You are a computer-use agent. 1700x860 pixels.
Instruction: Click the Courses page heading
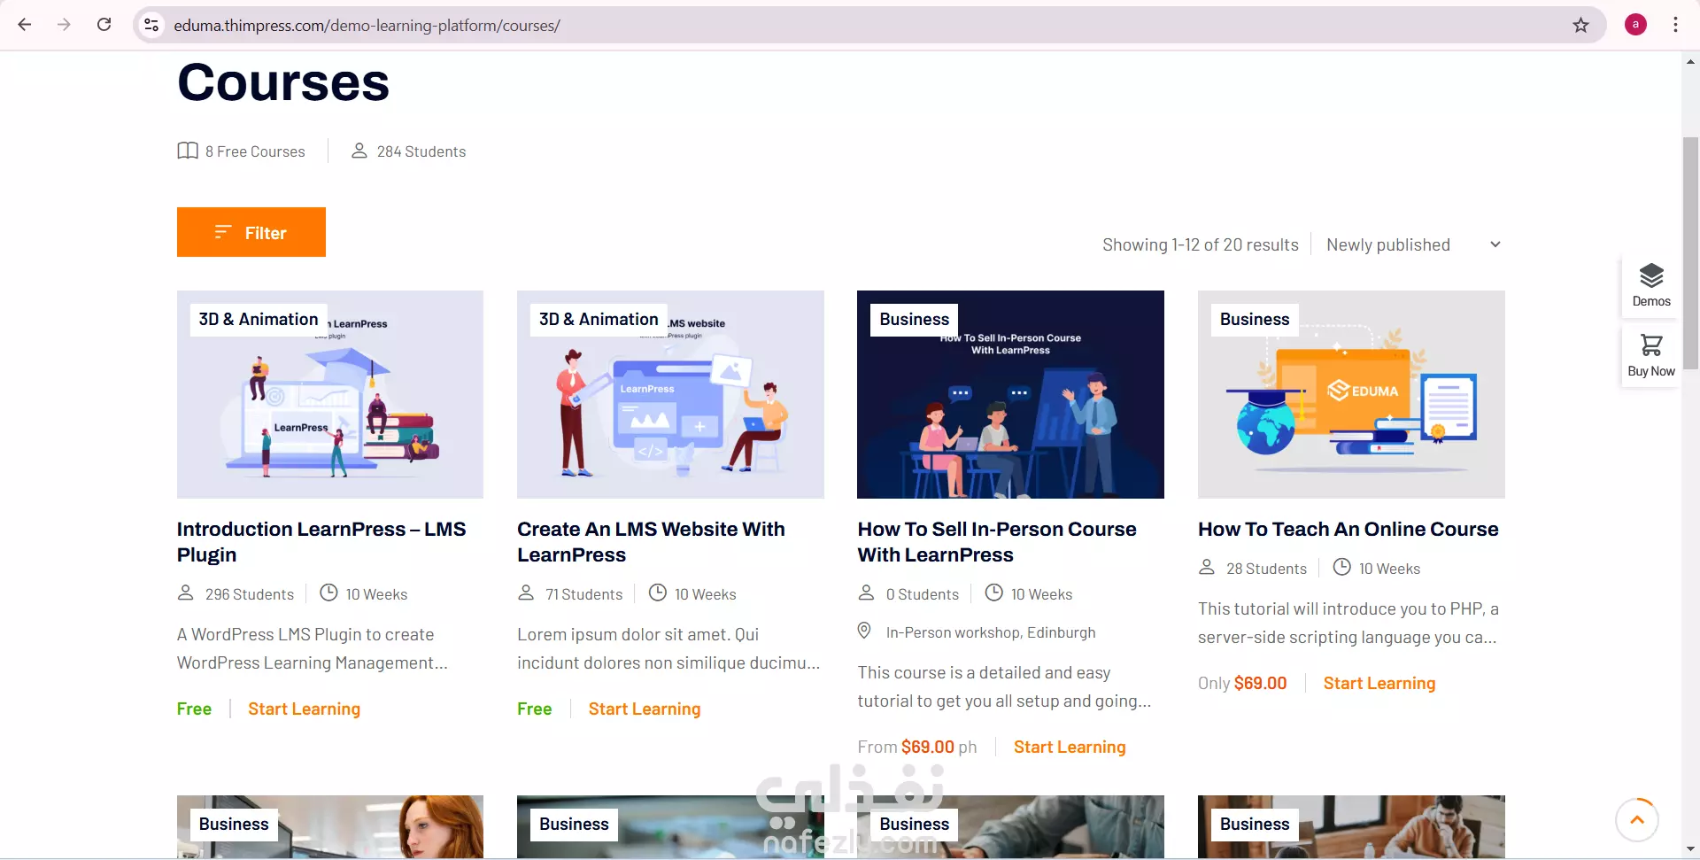[x=283, y=82]
